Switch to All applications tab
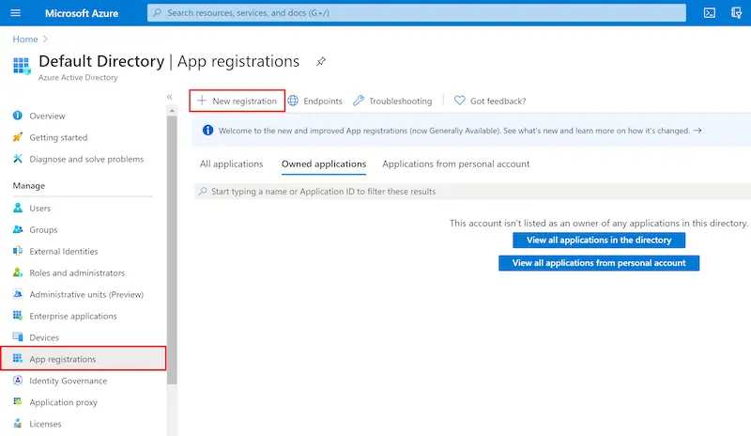The width and height of the screenshot is (751, 436). [231, 164]
